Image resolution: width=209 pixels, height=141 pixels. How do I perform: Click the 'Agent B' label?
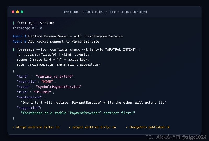19,42
